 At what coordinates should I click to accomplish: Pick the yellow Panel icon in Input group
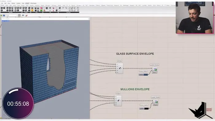[32, 10]
